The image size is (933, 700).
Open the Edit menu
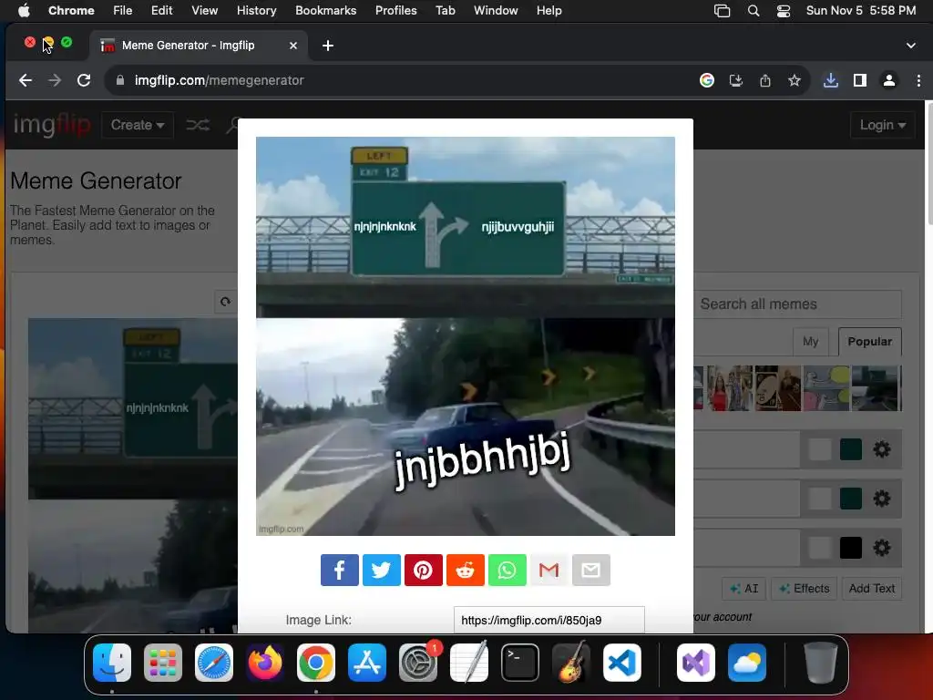(x=161, y=10)
